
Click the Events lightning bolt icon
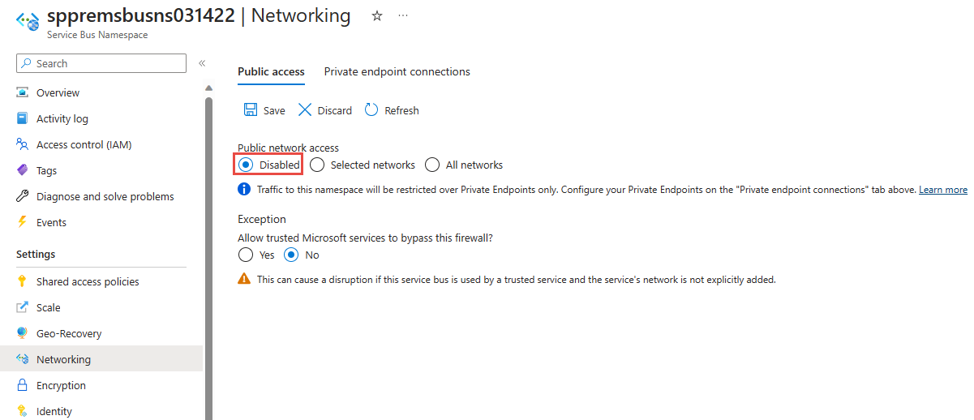[23, 222]
